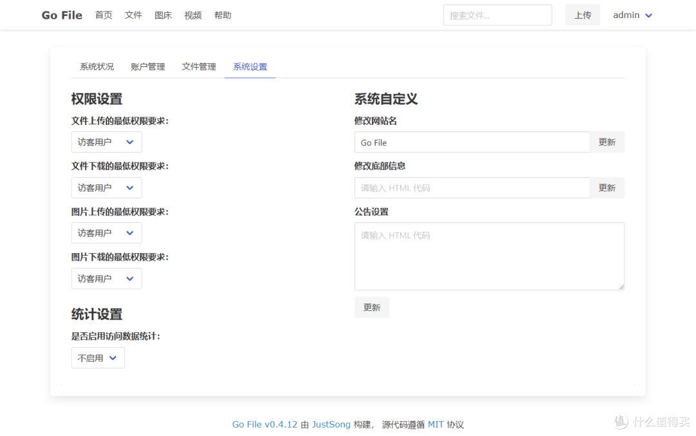Update the website name setting
This screenshot has height=436, width=696.
pos(607,142)
